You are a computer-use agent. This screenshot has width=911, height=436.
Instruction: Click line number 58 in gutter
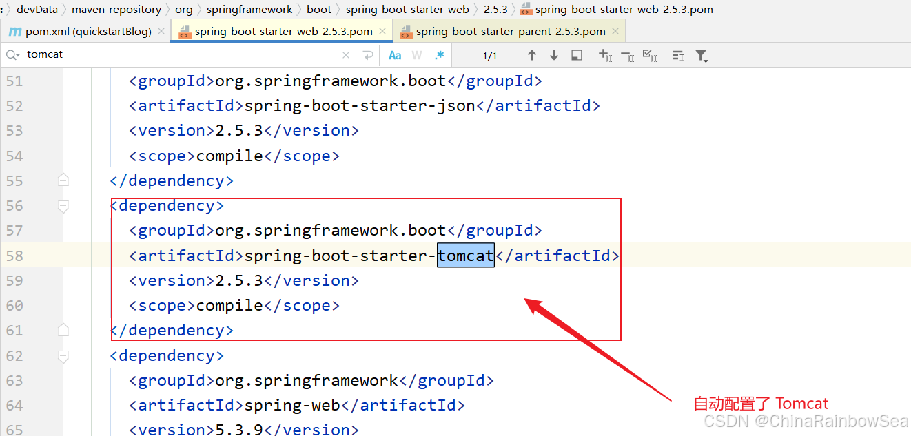[x=14, y=256]
